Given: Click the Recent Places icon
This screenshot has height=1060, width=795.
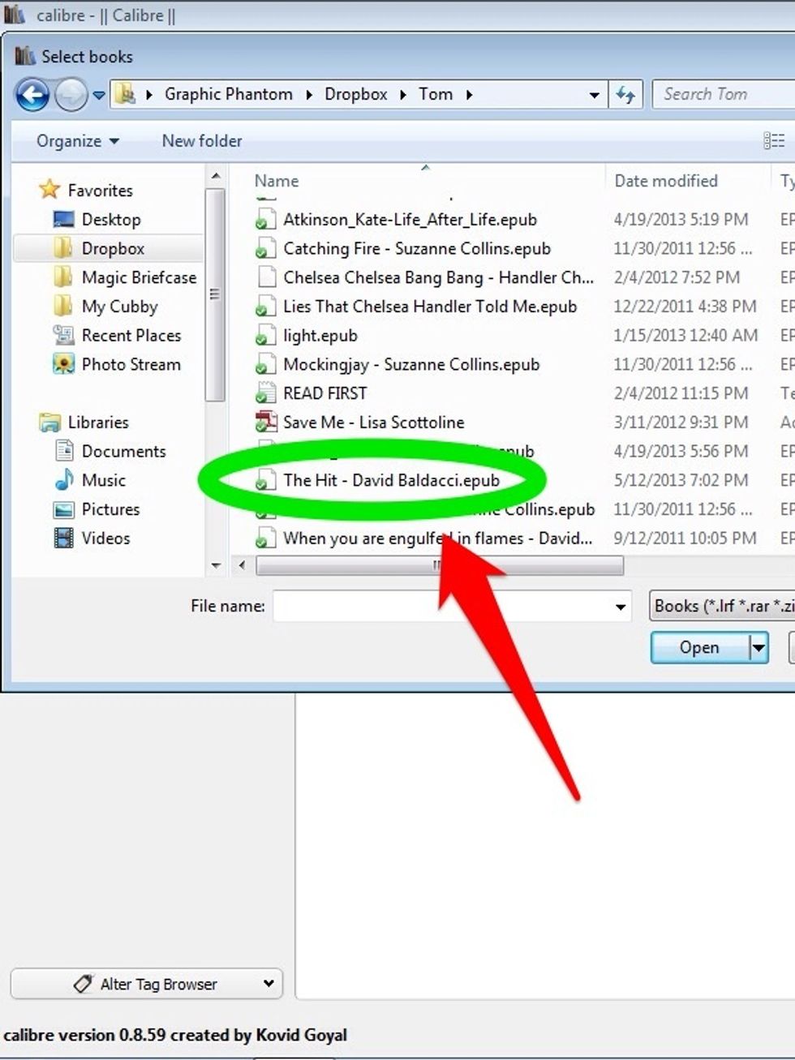Looking at the screenshot, I should 62,335.
